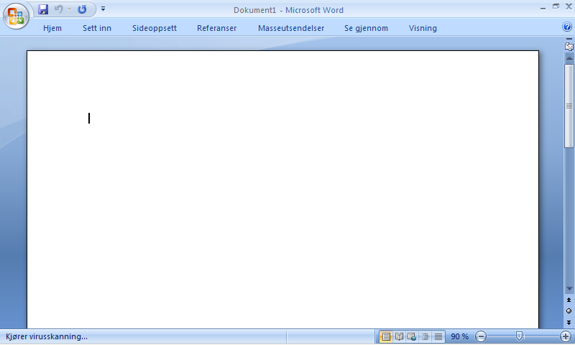Viewport: 575px width, 345px height.
Task: Click the Kjører virusskanning status text
Action: [x=47, y=336]
